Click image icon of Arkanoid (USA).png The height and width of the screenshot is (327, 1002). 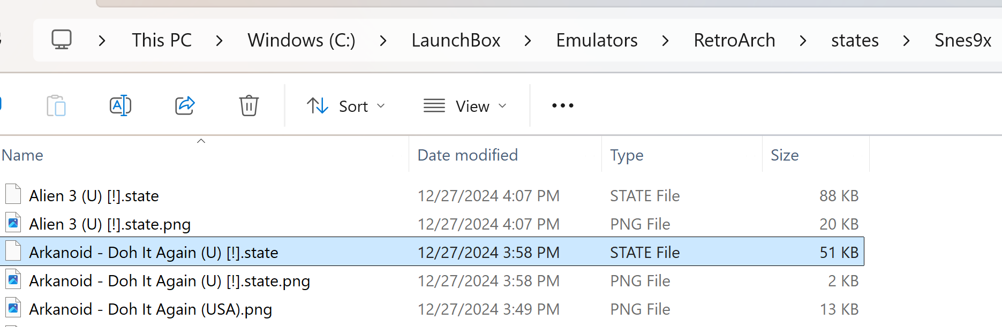[x=13, y=308]
